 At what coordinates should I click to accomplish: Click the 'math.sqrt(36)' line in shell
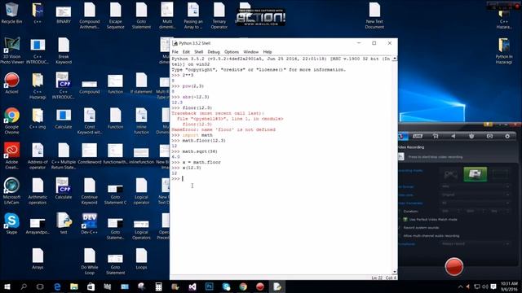(200, 151)
